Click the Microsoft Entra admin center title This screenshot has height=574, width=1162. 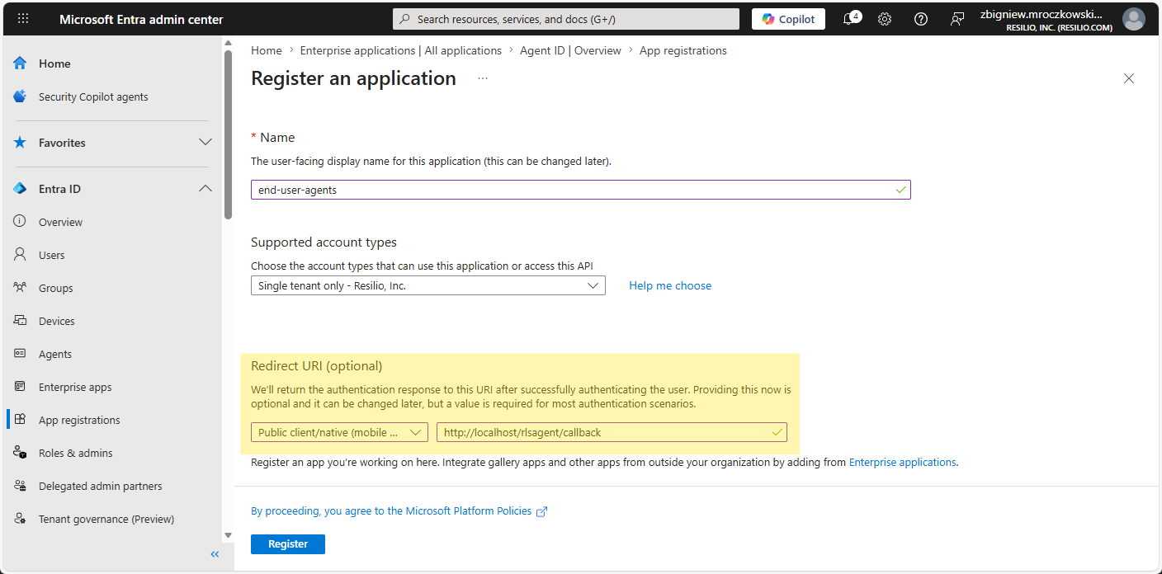click(x=141, y=19)
